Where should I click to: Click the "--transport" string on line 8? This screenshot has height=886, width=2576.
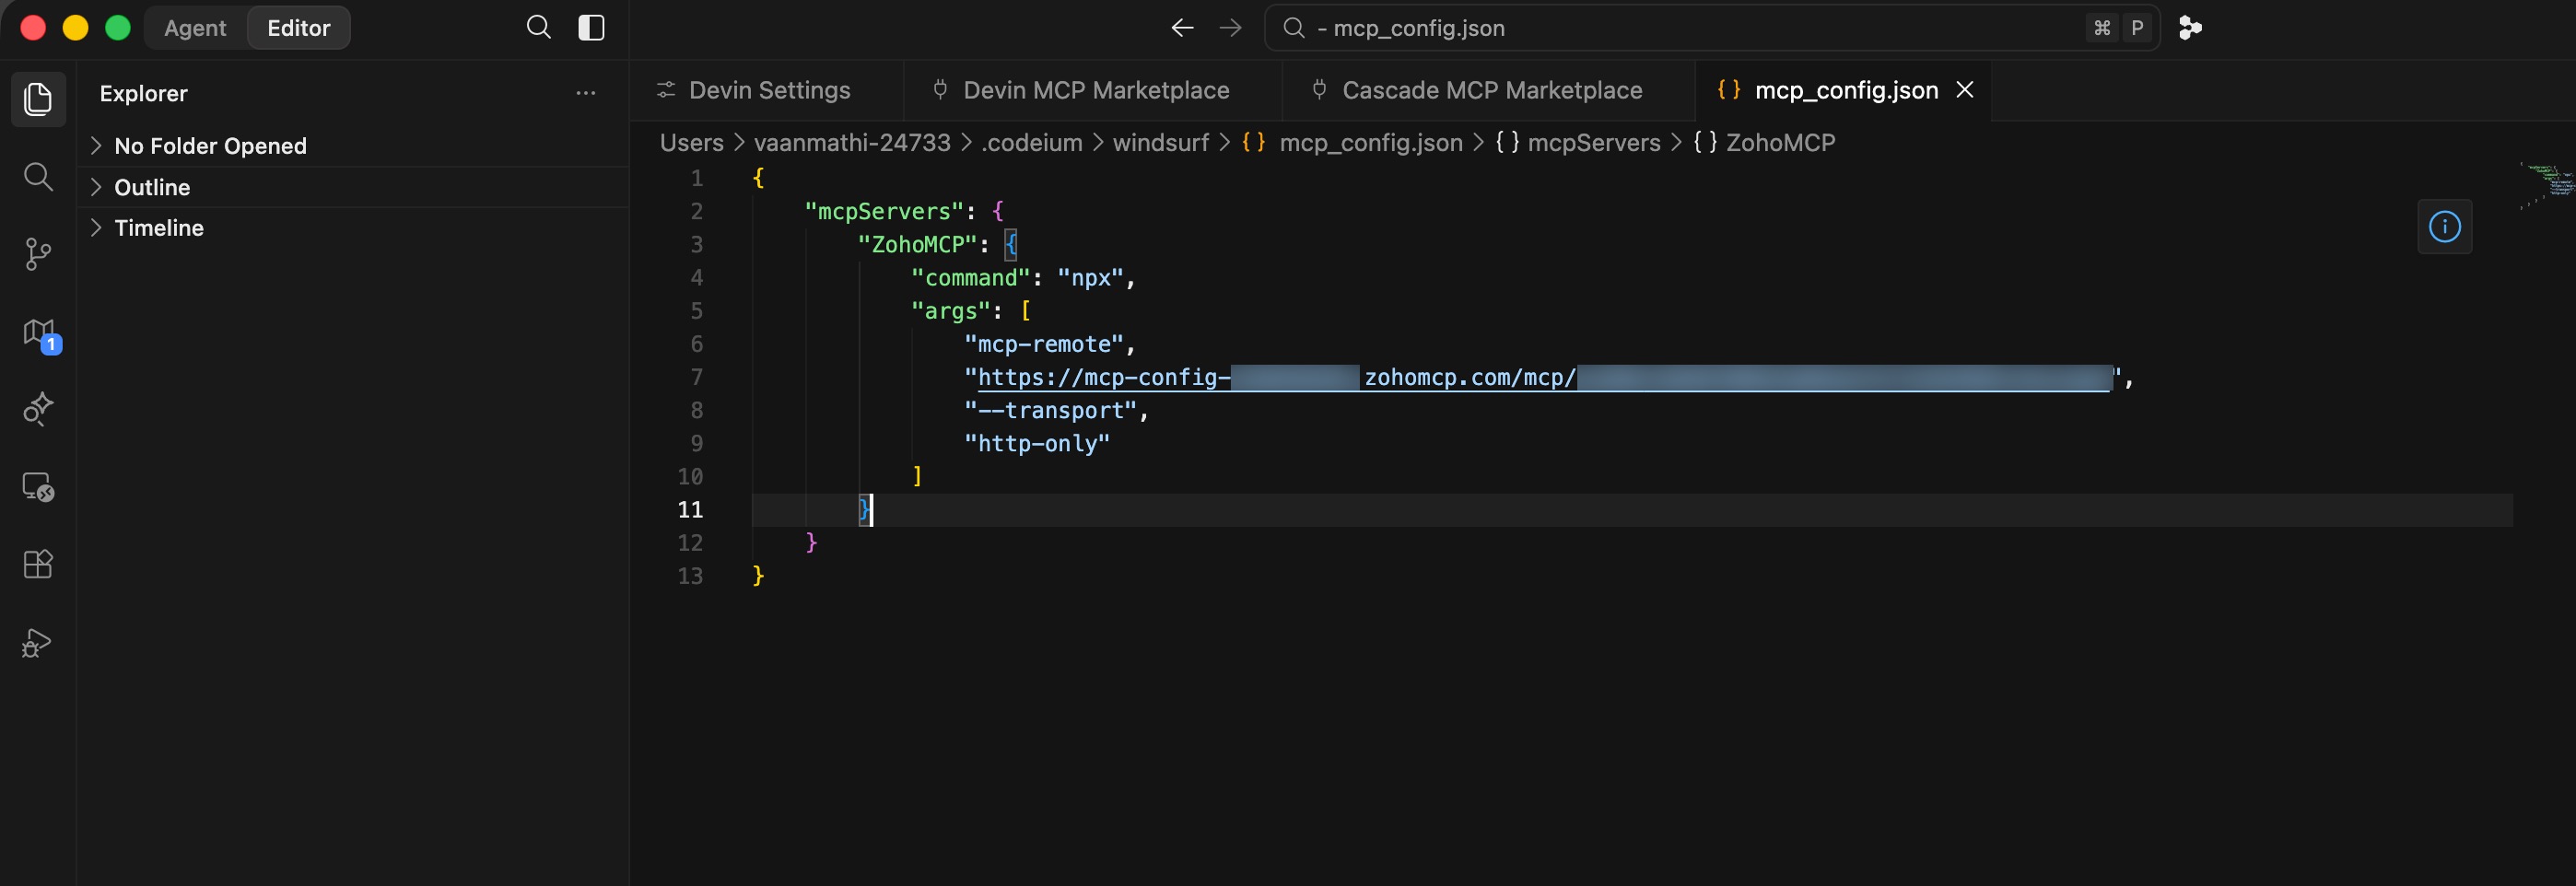click(x=1050, y=410)
